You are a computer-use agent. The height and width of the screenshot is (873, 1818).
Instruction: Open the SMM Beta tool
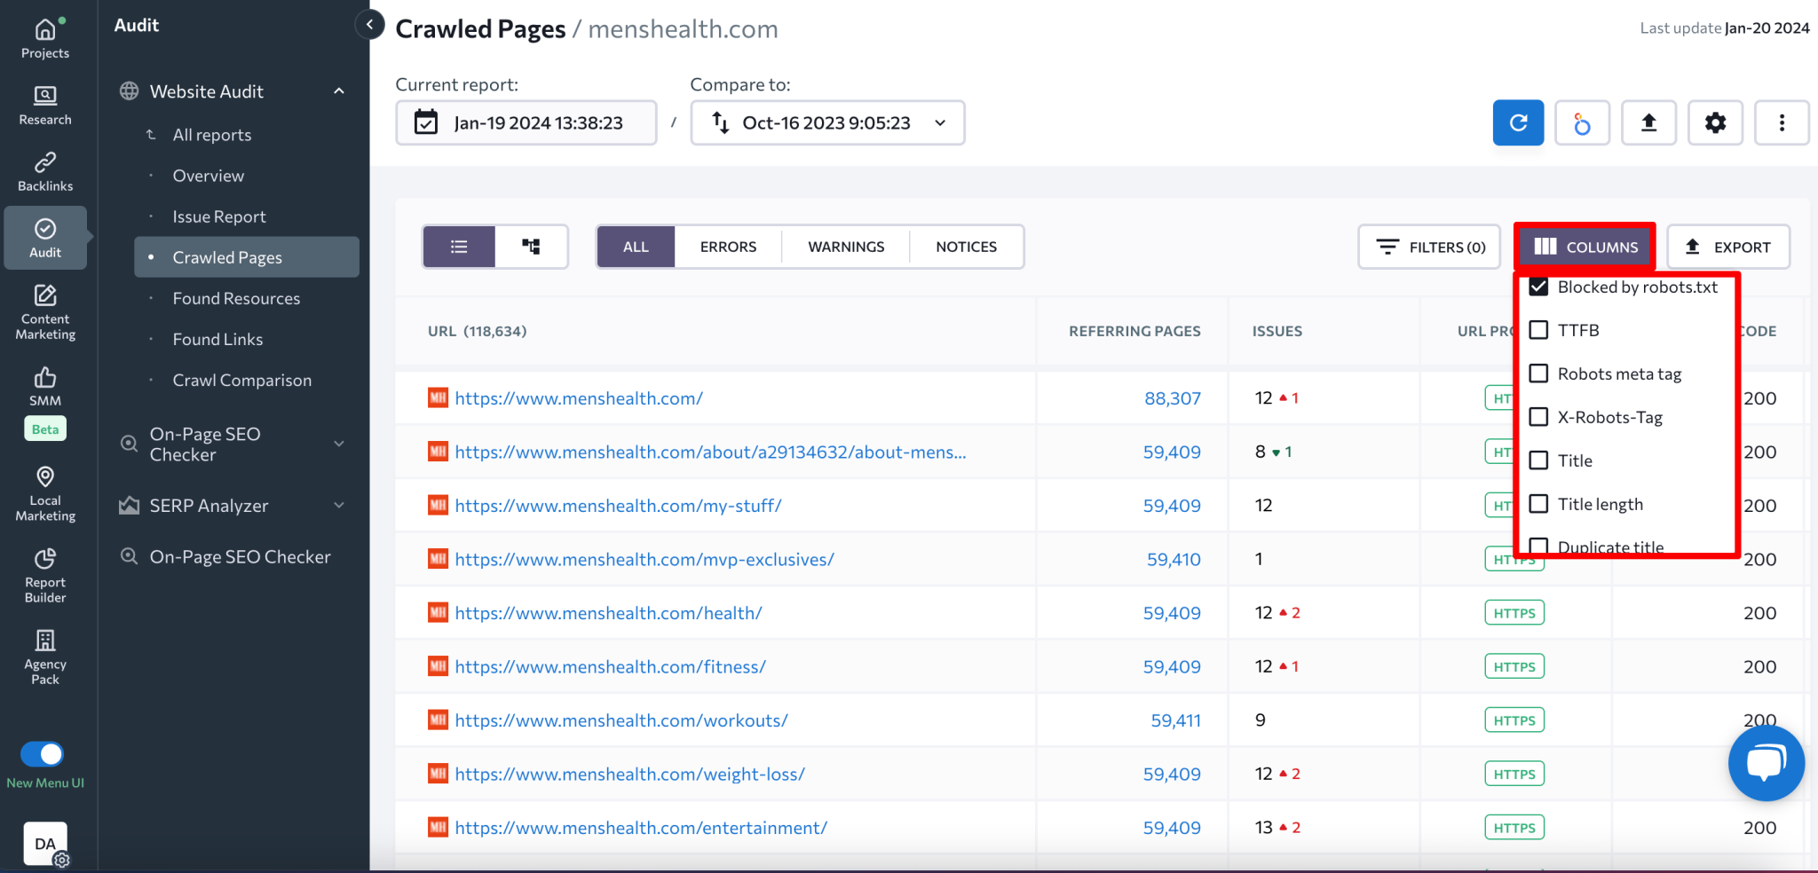click(x=44, y=390)
